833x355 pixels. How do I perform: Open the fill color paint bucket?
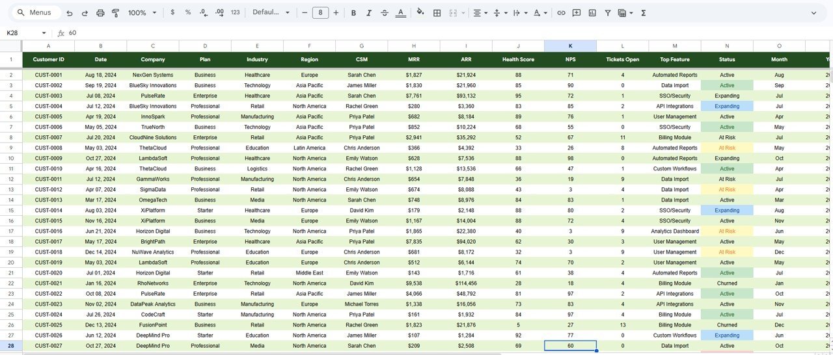pos(420,13)
